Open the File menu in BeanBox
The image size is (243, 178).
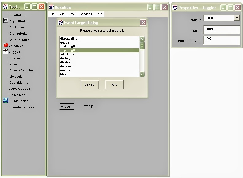point(52,14)
